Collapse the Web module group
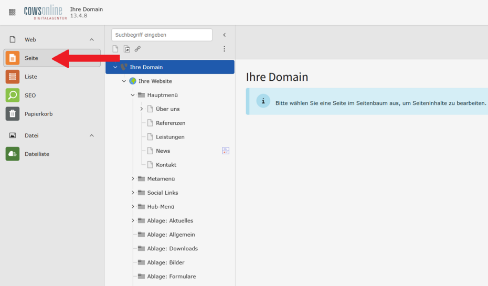Screen dimensions: 488x286 tap(92, 40)
